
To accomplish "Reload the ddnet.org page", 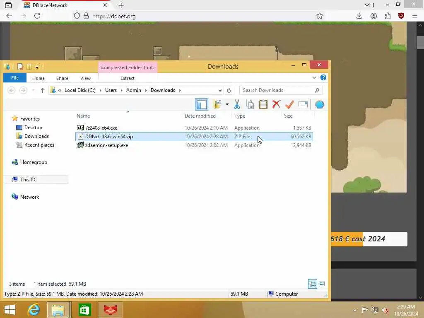I will coord(37,16).
